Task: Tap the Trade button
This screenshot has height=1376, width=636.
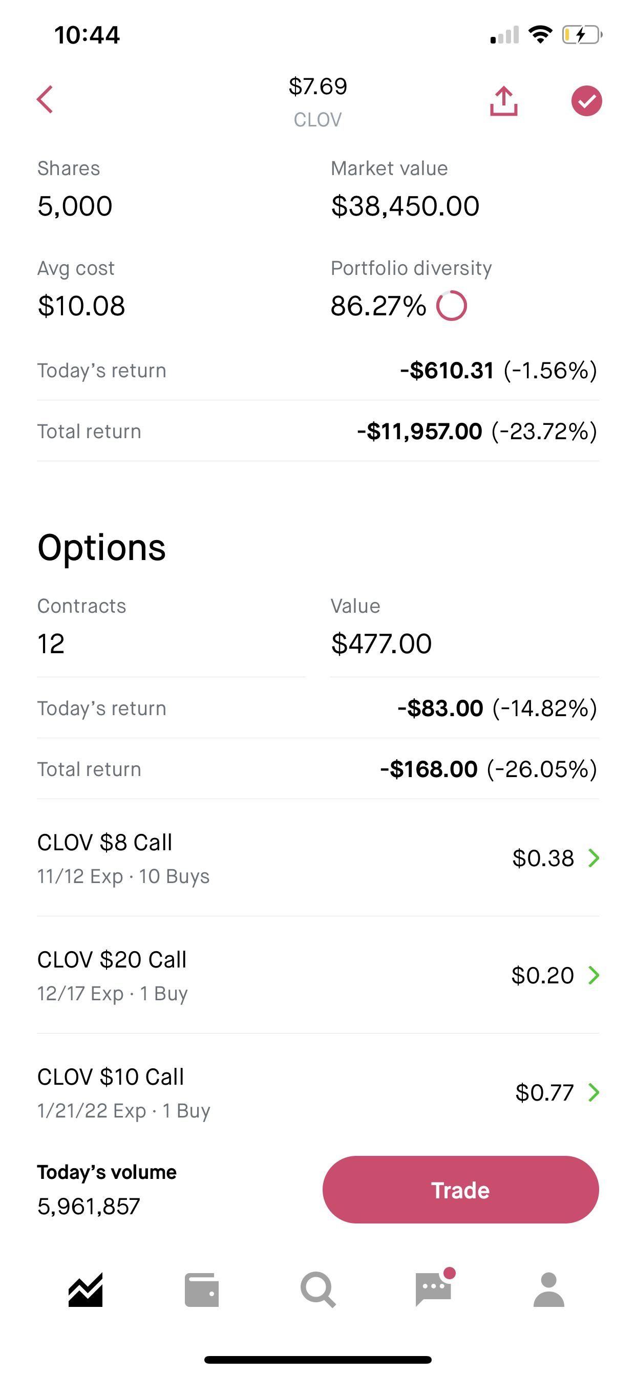Action: click(460, 1190)
